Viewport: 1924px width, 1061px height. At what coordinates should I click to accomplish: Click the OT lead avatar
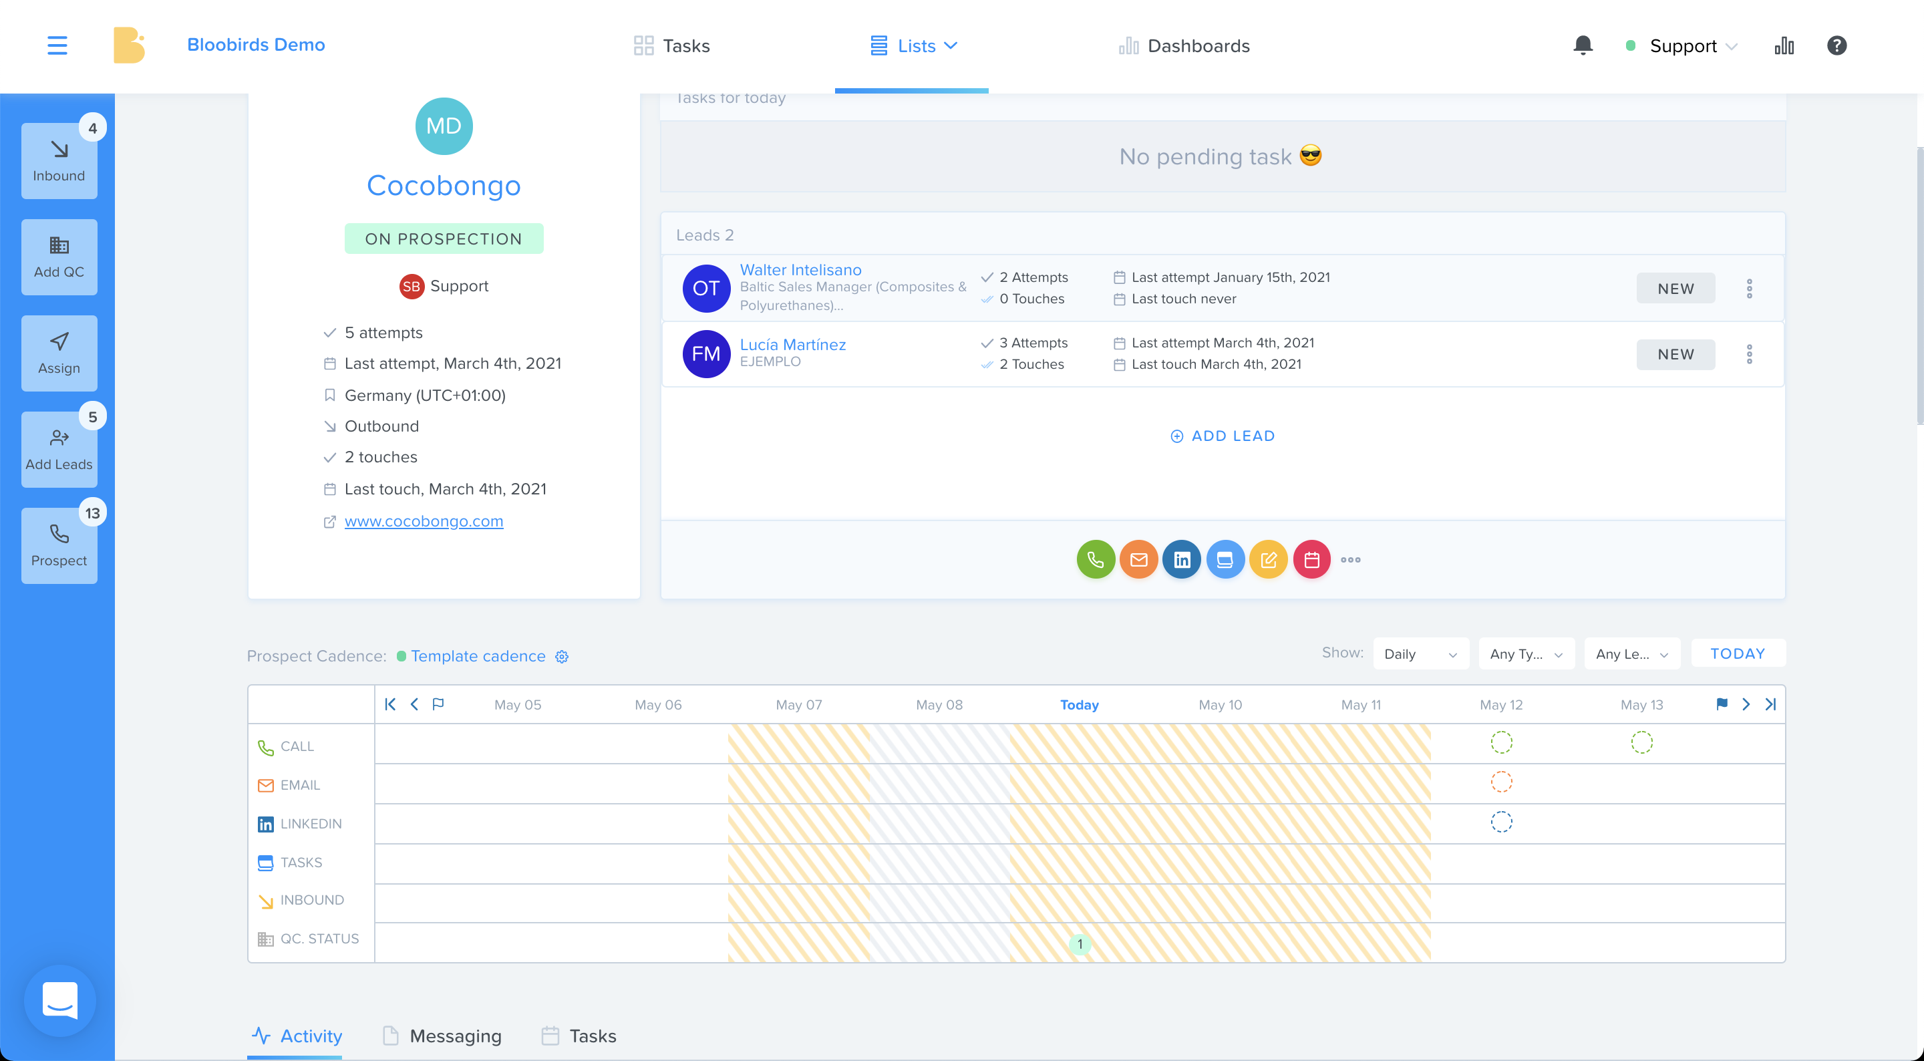(706, 289)
